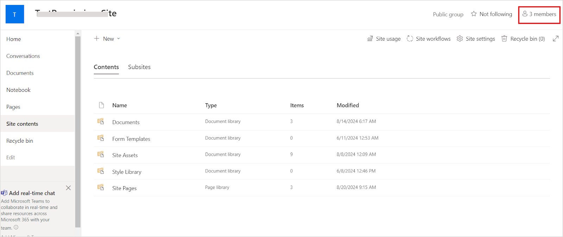Click the Site Assets library icon
This screenshot has height=237, width=563.
pyautogui.click(x=101, y=155)
